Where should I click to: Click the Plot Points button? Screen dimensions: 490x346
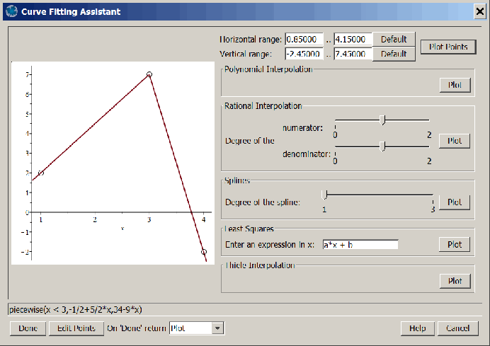[448, 47]
